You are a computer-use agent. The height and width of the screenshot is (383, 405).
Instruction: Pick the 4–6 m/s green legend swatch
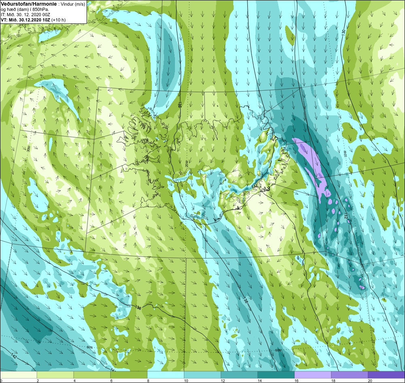click(x=92, y=374)
